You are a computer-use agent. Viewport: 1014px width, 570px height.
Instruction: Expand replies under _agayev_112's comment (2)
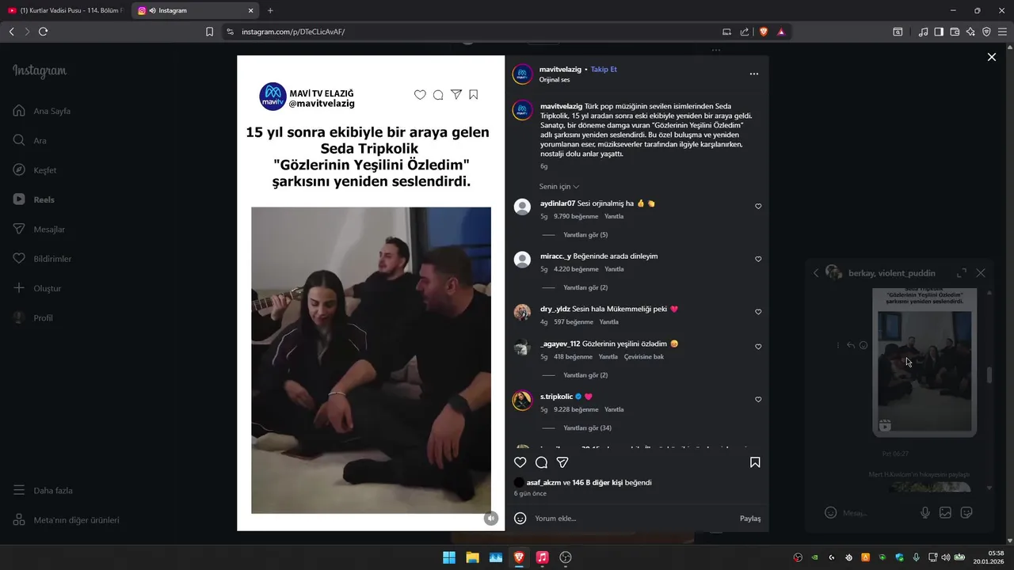click(585, 375)
